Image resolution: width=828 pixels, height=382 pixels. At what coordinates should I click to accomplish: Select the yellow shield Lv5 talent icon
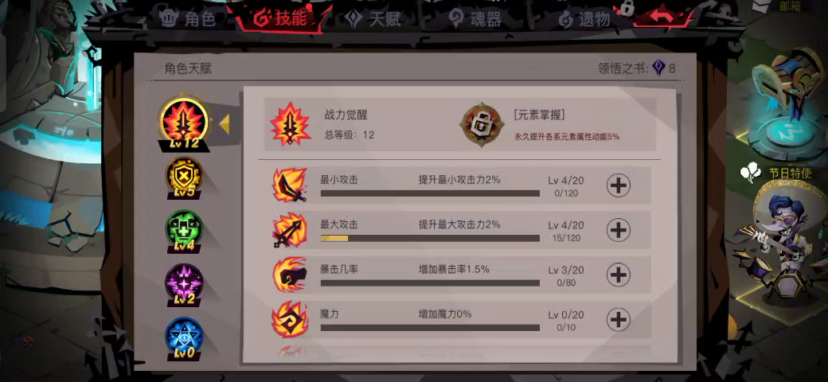[x=184, y=176]
